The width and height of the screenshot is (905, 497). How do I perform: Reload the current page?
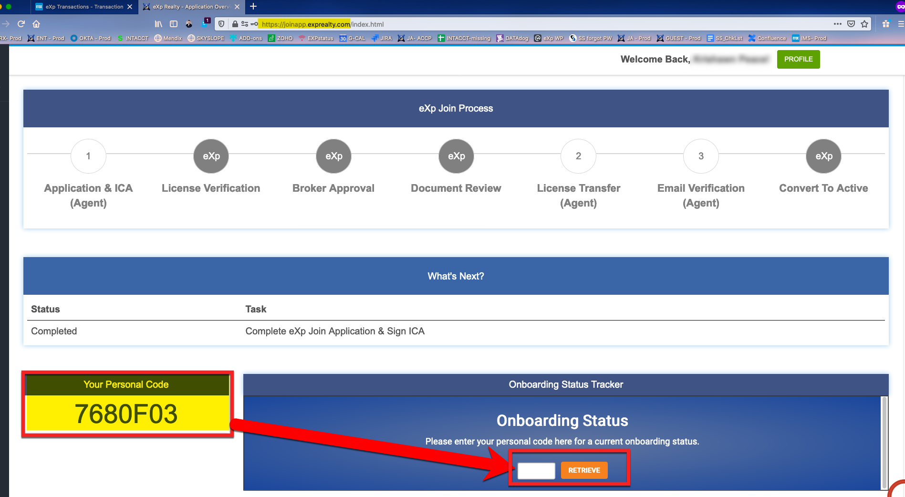click(21, 24)
